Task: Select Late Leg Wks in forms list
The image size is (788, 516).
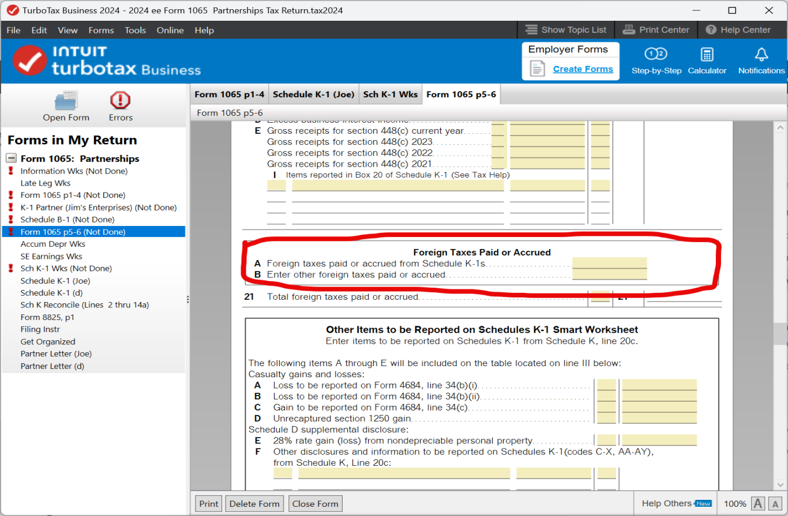Action: tap(46, 183)
